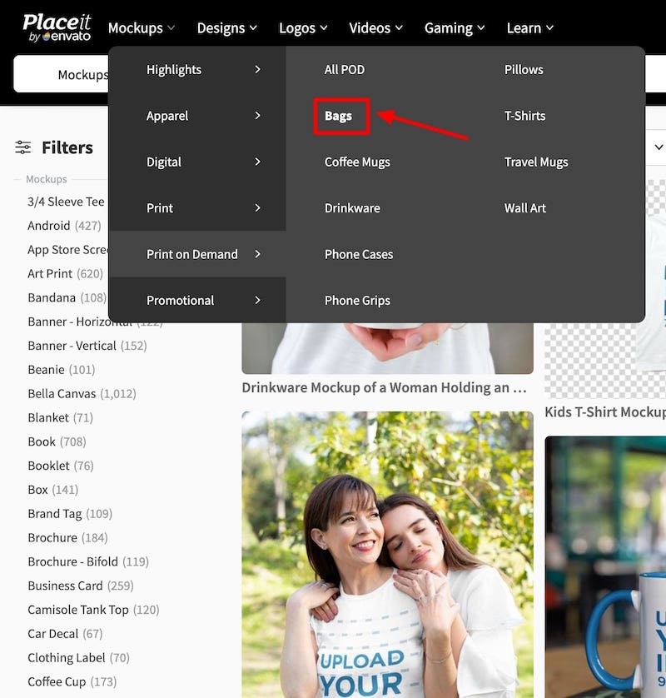
Task: Select the Beanie filter link
Action: click(x=46, y=369)
